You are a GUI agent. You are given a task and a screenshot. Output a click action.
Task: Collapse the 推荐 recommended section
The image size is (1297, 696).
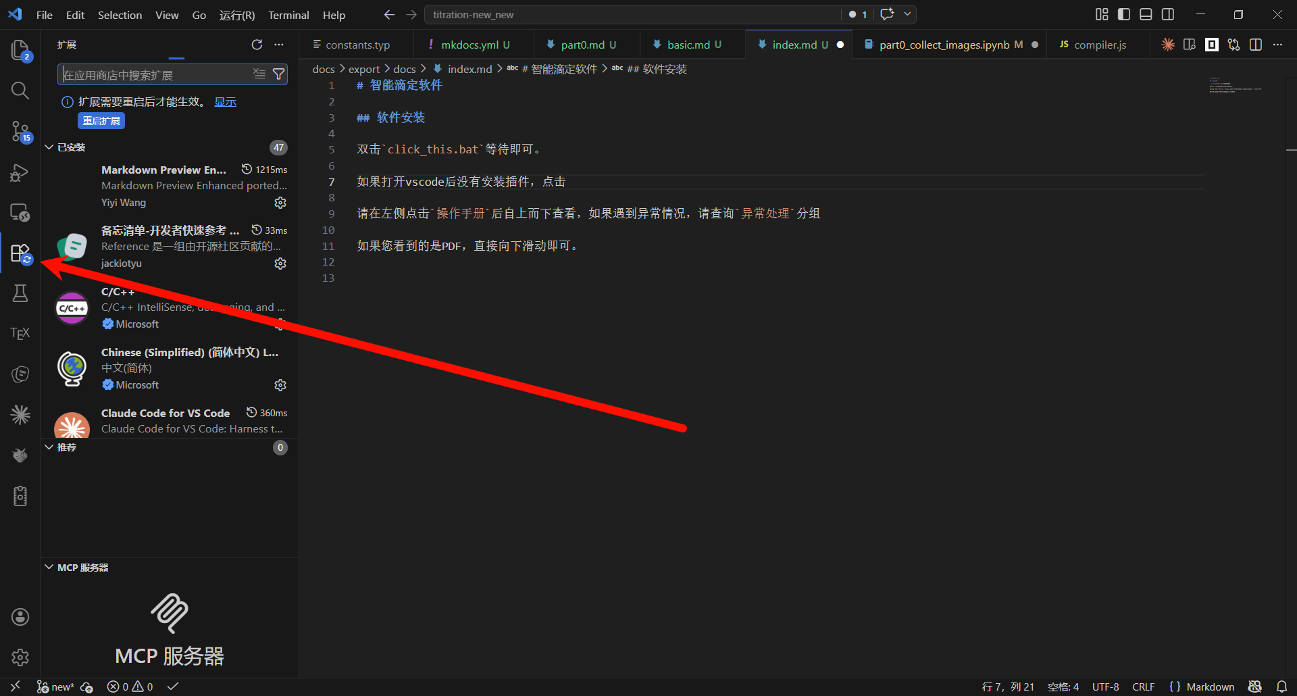(x=49, y=447)
